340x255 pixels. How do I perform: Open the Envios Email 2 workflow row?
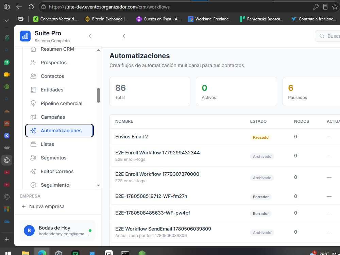coord(225,137)
